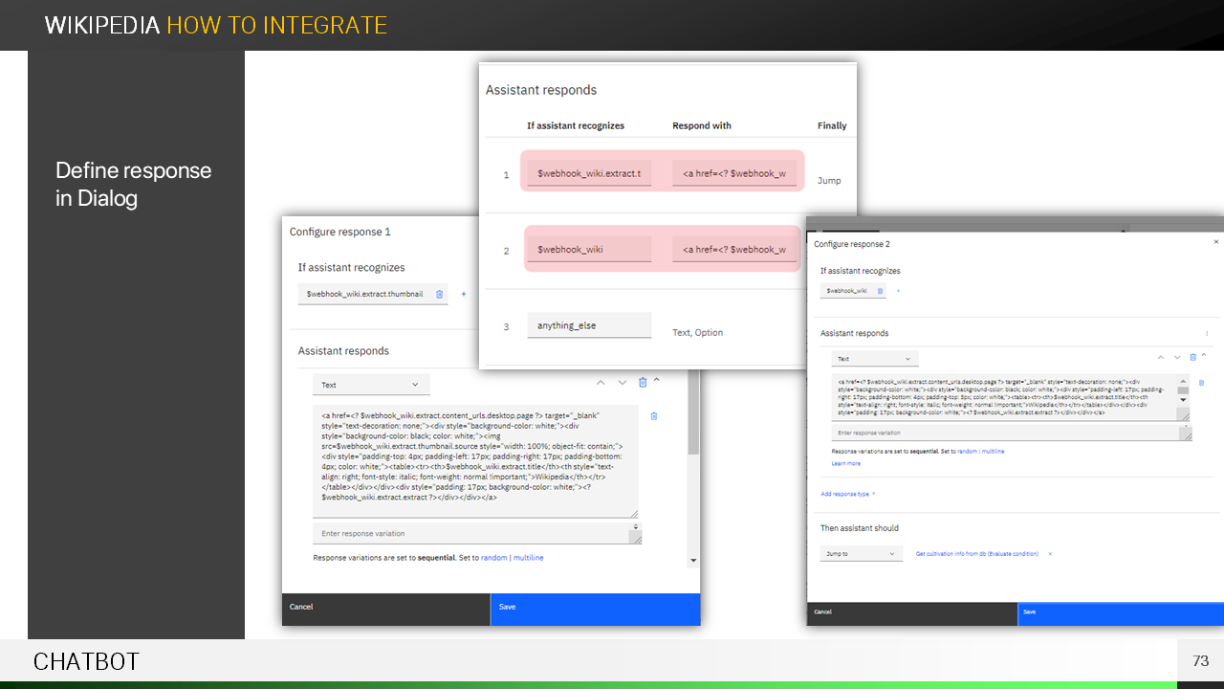The width and height of the screenshot is (1224, 689).
Task: Remove the jump-to target using the x icon
Action: click(1050, 554)
